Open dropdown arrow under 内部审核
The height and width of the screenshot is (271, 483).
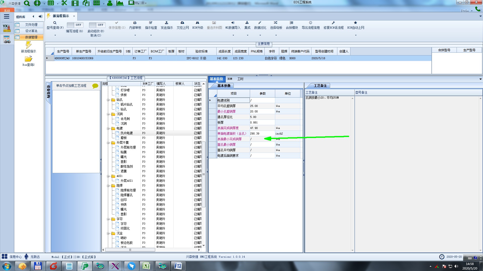[135, 35]
